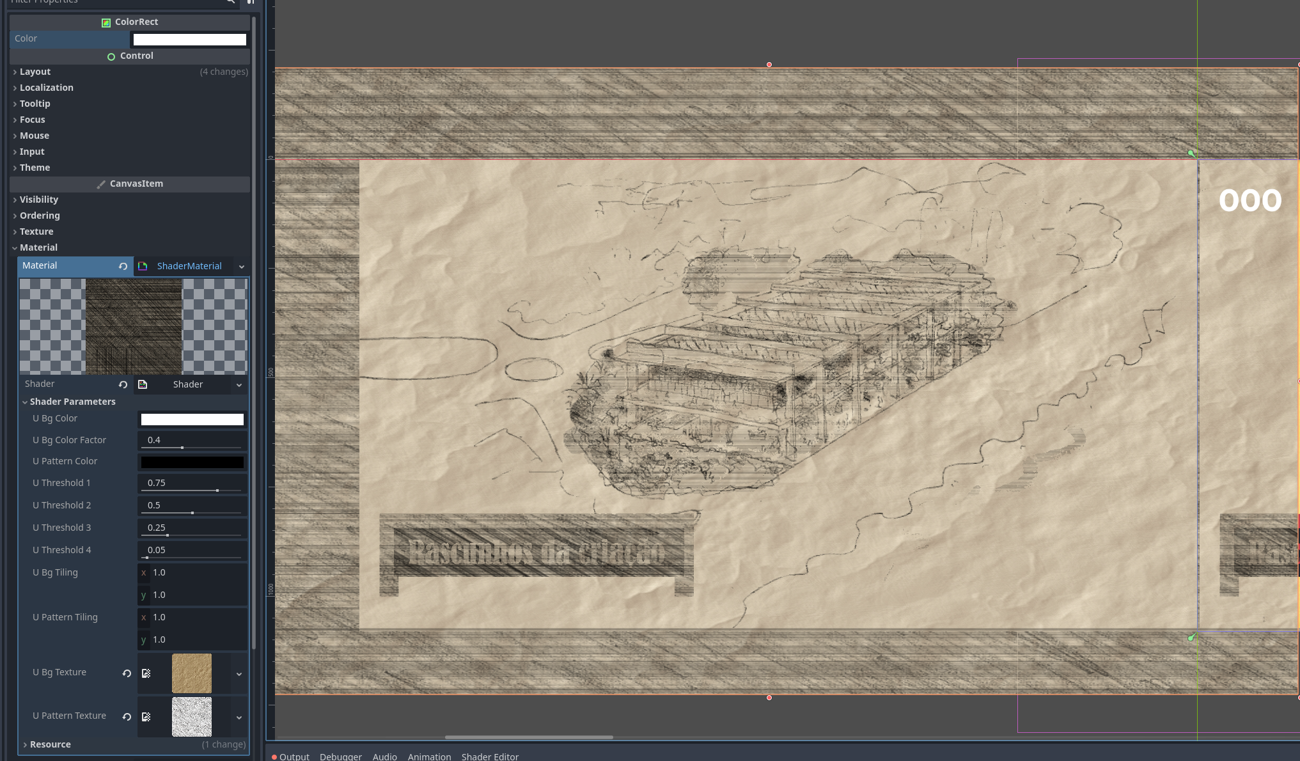This screenshot has width=1300, height=761.
Task: Revert the U Pattern Texture parameter
Action: coord(127,717)
